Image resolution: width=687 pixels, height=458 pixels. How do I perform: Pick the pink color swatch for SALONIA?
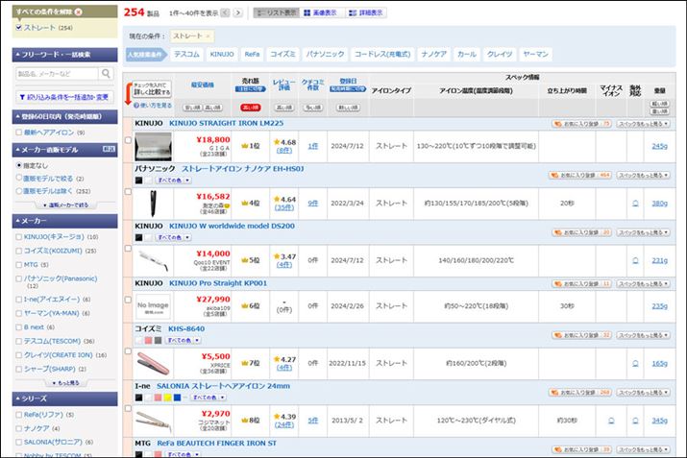[x=159, y=397]
